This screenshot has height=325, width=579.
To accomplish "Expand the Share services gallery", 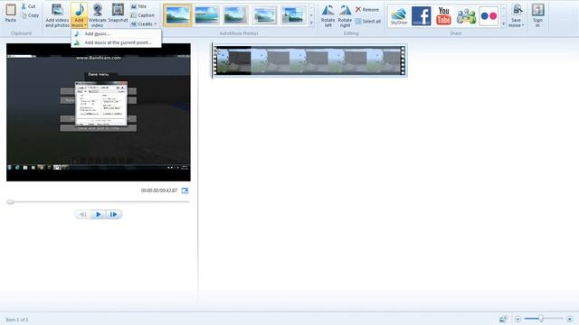I will pyautogui.click(x=504, y=24).
